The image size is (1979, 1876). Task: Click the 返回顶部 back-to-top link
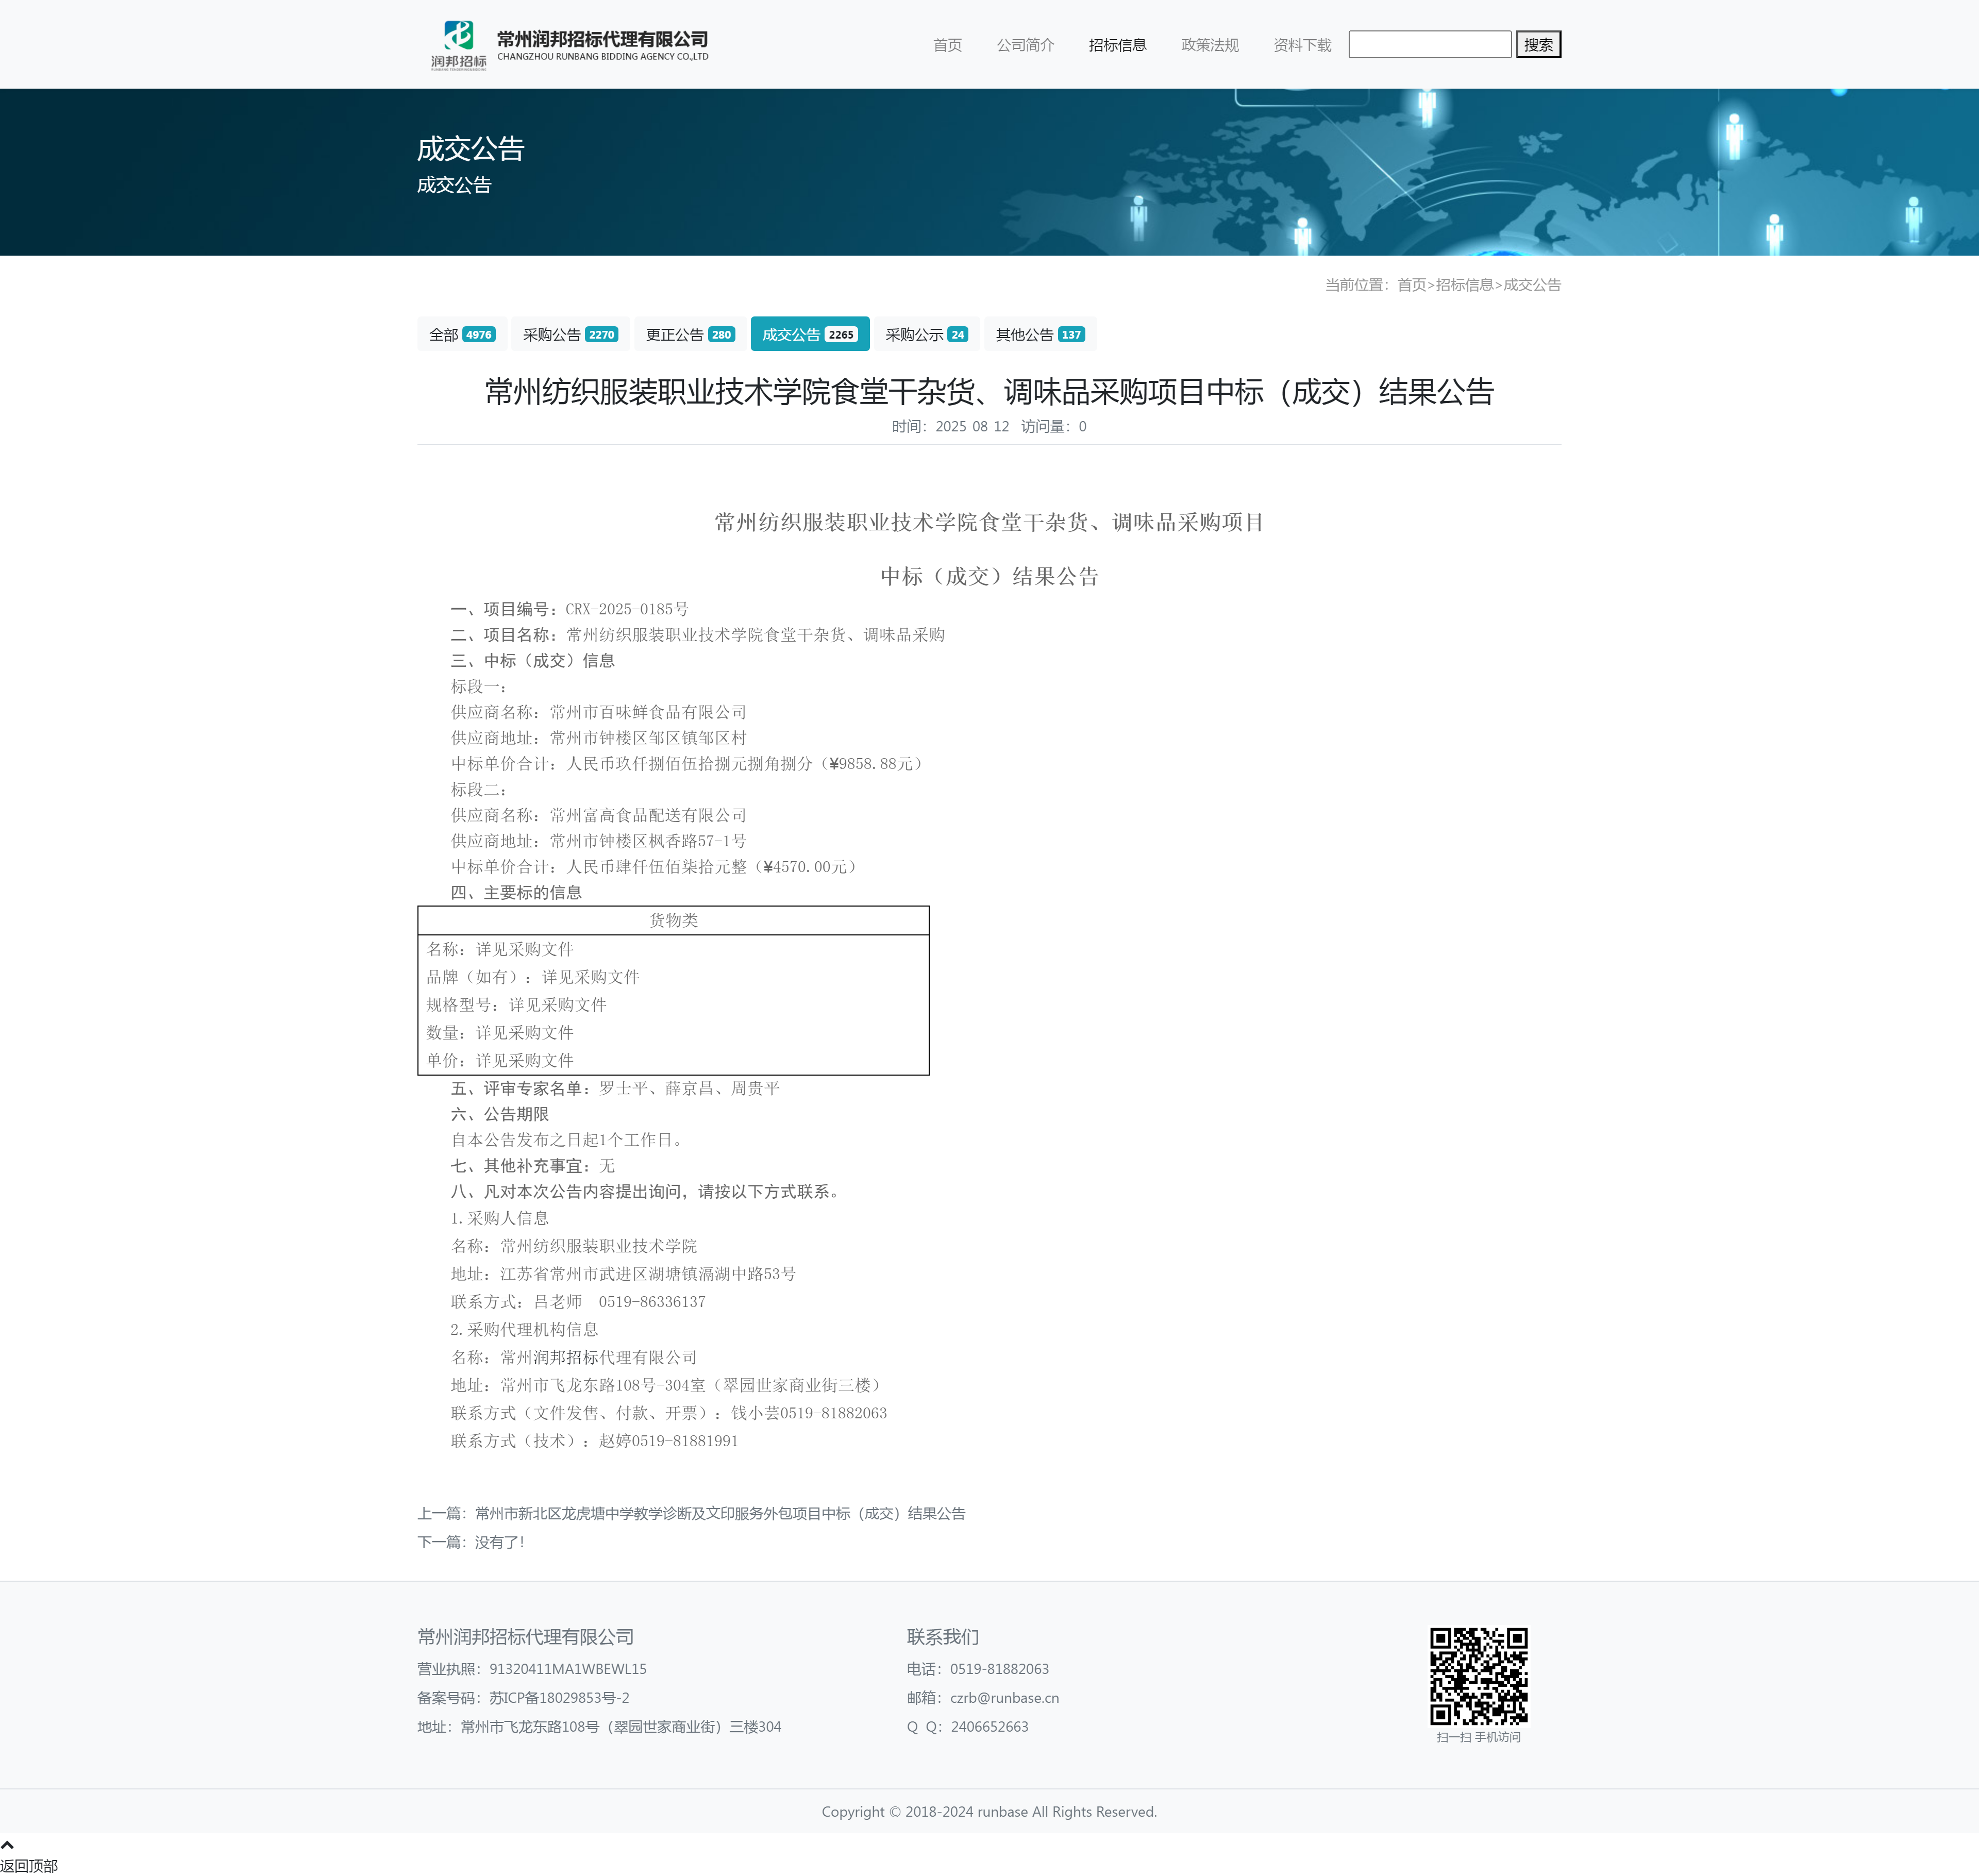[x=29, y=1865]
